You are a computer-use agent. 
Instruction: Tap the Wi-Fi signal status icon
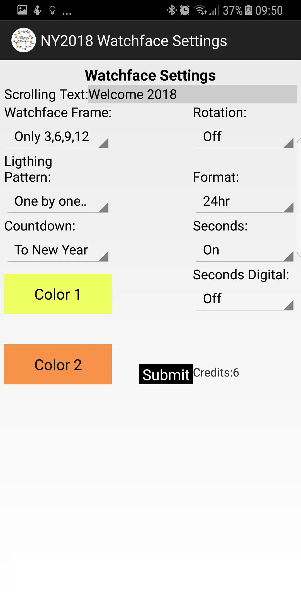tap(201, 10)
